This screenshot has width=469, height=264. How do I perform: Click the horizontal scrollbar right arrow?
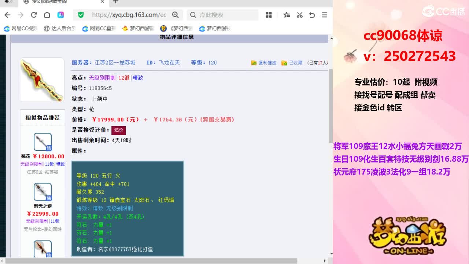tap(325, 261)
